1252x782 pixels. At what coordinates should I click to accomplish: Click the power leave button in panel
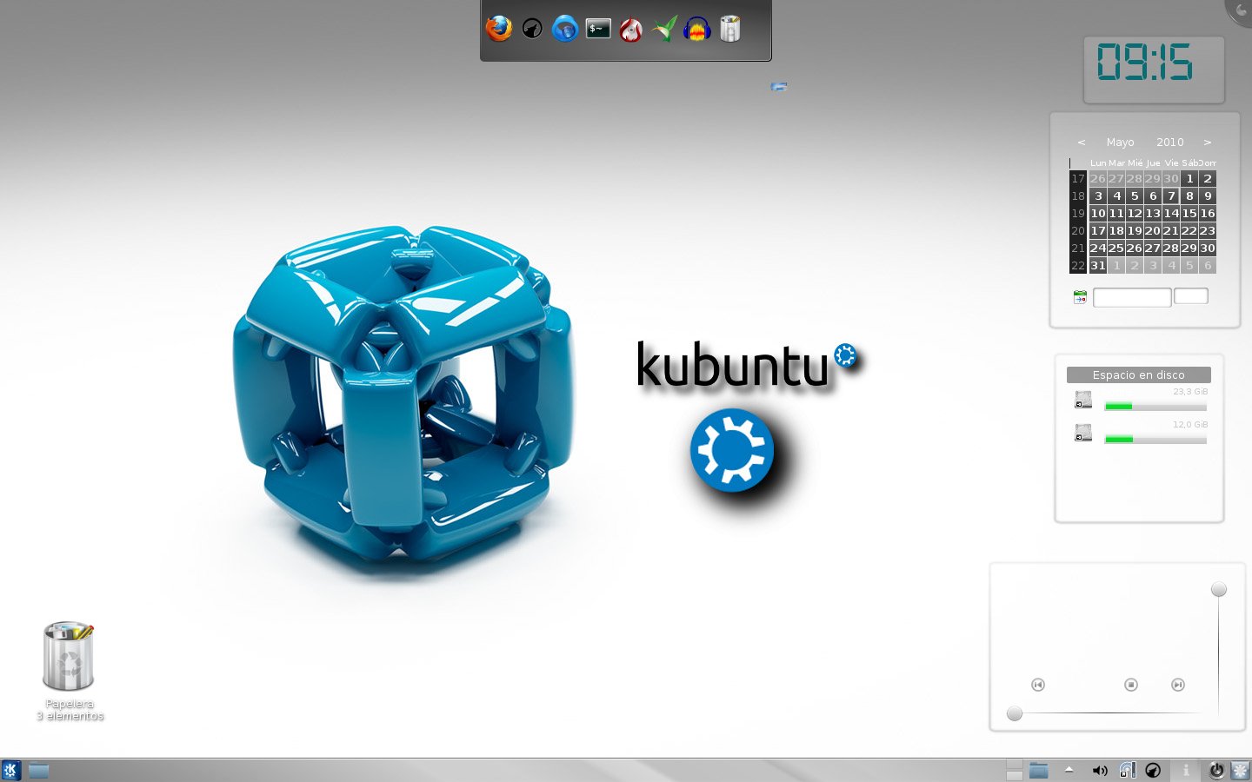[1216, 770]
